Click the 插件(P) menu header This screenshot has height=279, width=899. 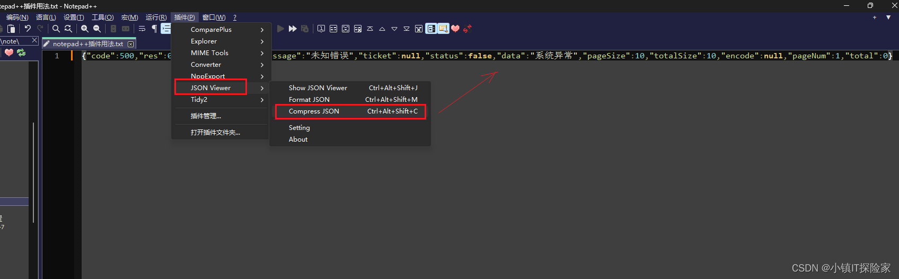tap(184, 18)
